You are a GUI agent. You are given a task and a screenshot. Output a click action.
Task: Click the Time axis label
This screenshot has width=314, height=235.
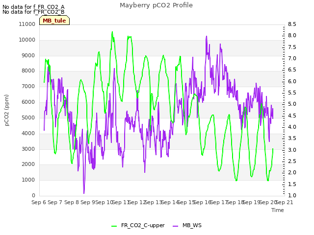[278, 210]
